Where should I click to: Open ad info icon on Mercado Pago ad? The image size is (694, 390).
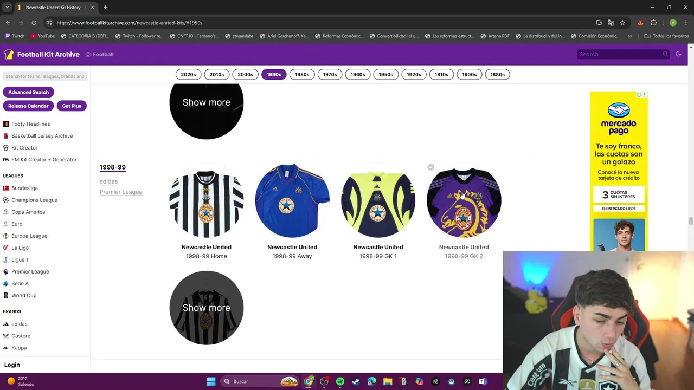(639, 95)
